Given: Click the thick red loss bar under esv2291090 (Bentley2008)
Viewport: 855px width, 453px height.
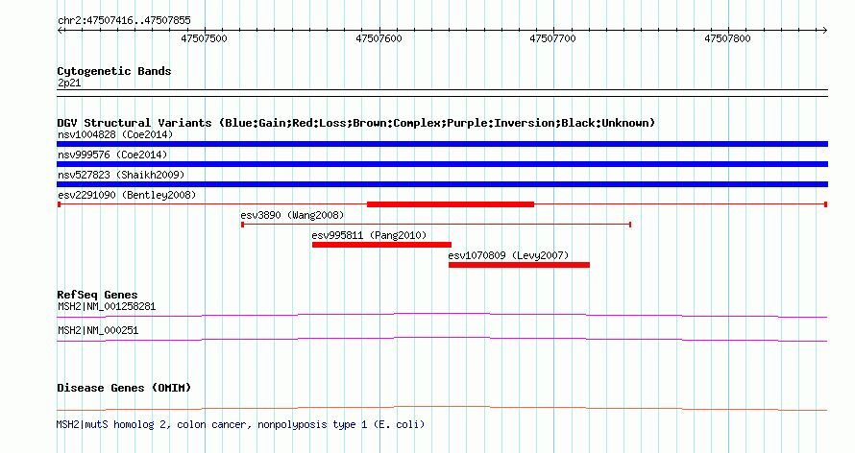Looking at the screenshot, I should pos(451,204).
